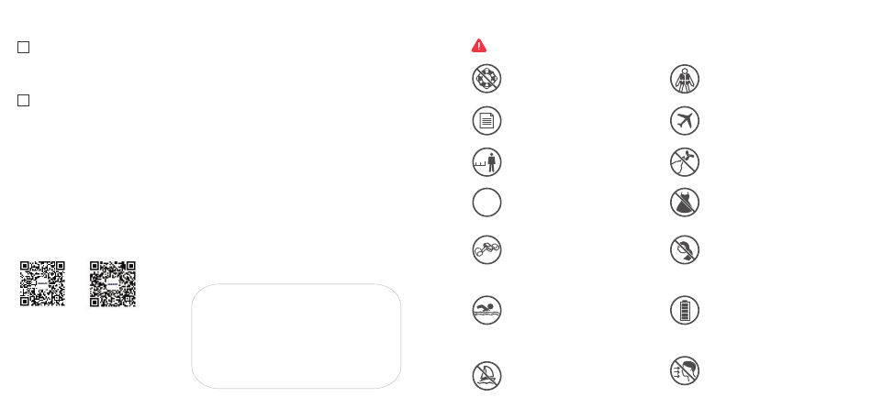Click inside the rounded rectangle box
872x419 pixels.
pyautogui.click(x=296, y=336)
